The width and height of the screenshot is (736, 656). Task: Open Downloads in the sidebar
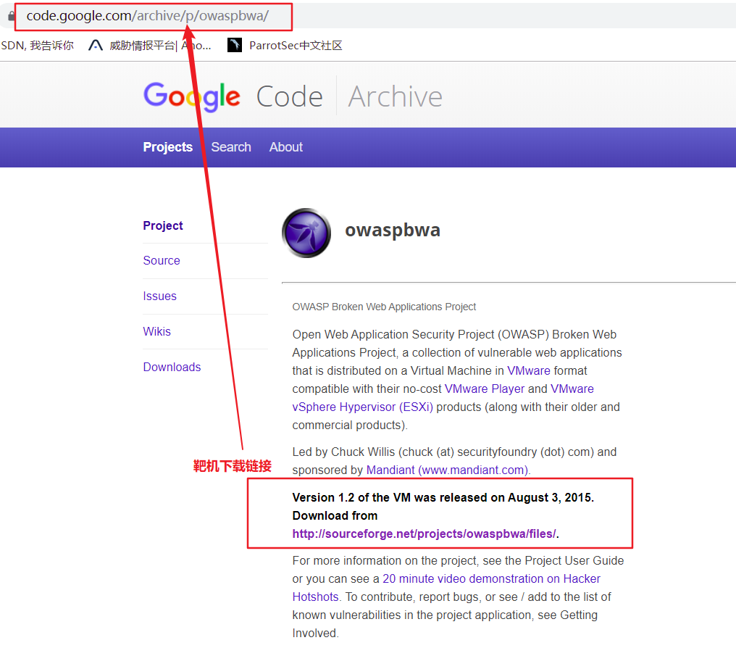(172, 368)
